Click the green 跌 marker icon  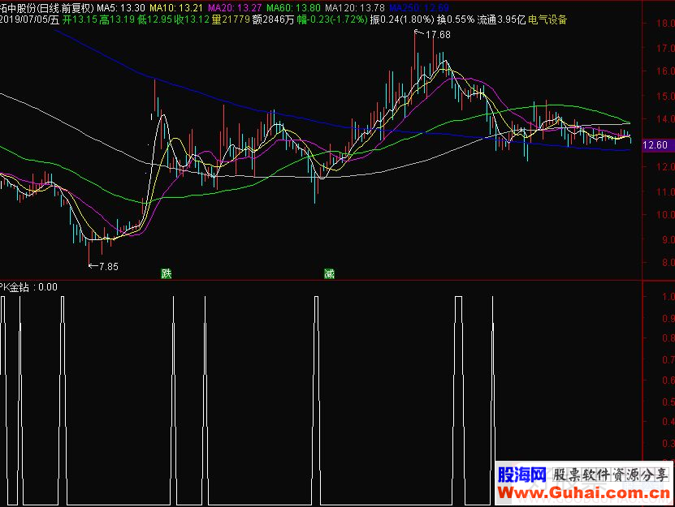[167, 273]
